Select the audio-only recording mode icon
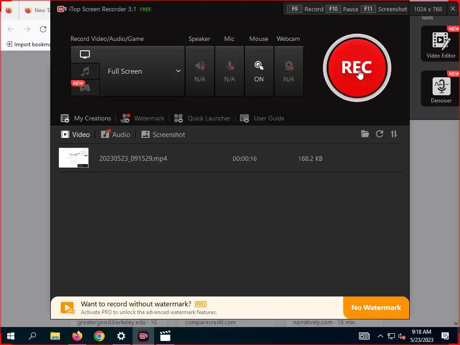The image size is (460, 345). coord(85,71)
